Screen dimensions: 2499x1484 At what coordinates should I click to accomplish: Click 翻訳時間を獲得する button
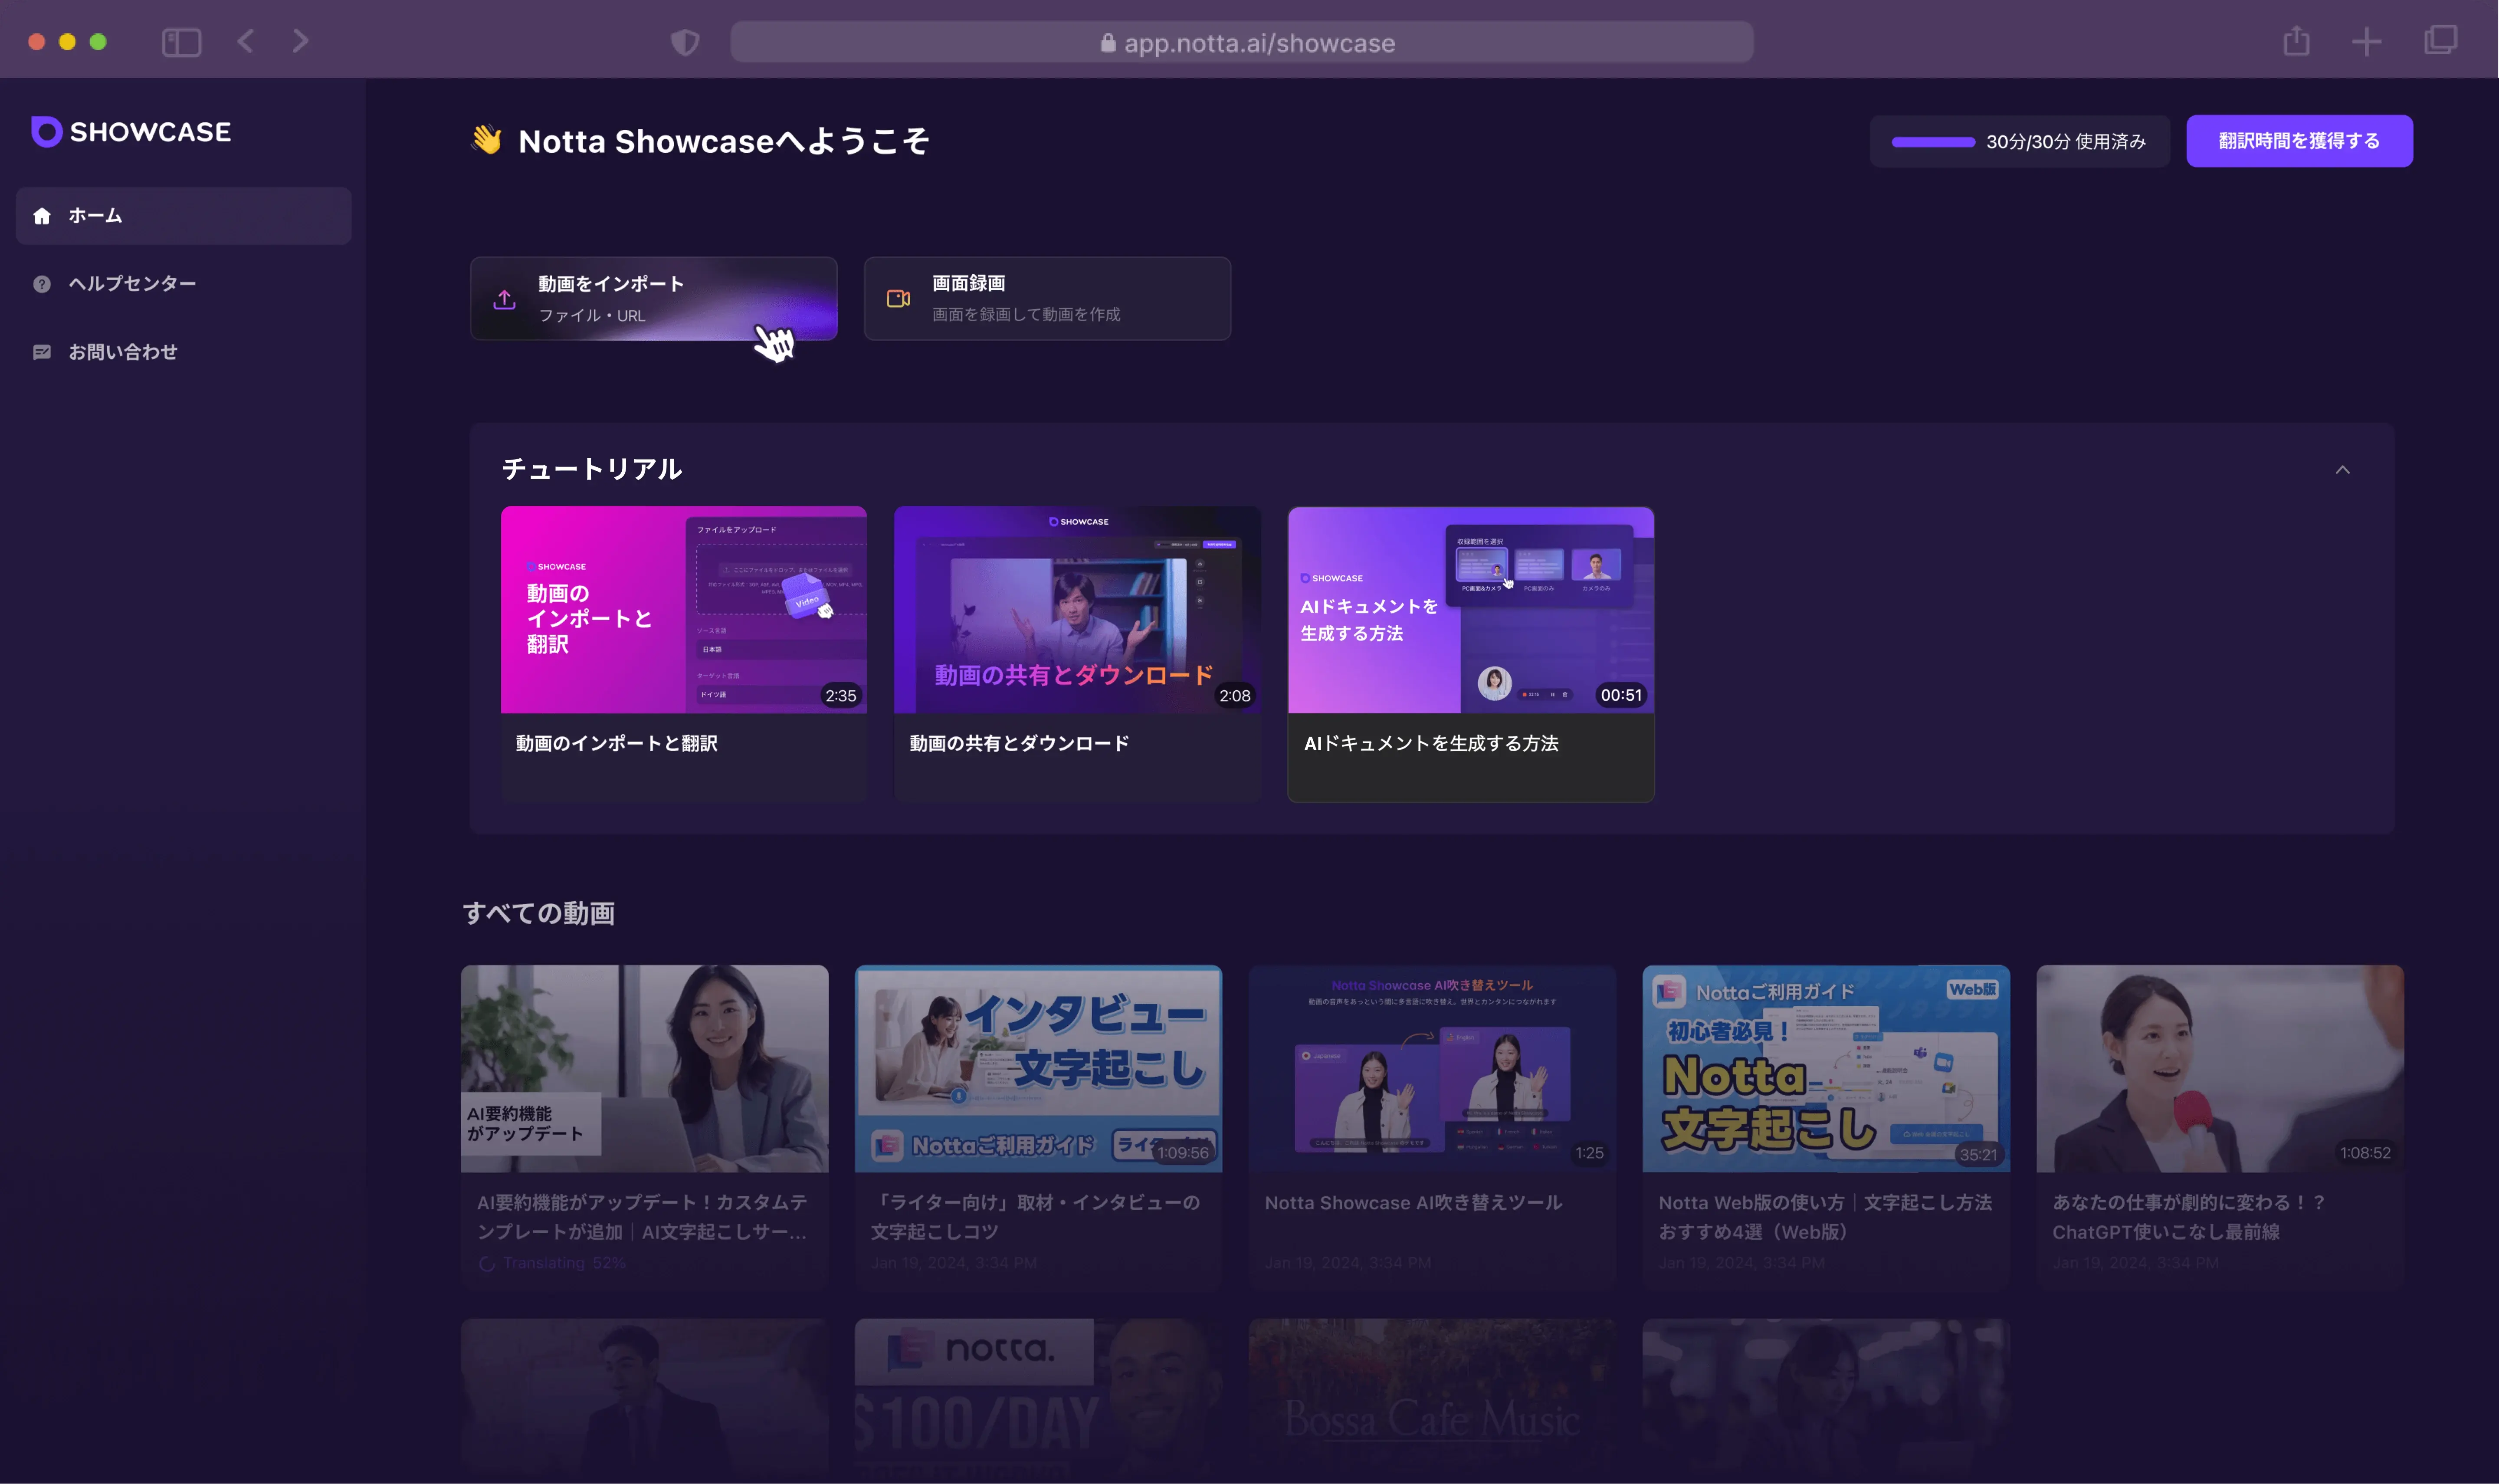2299,141
